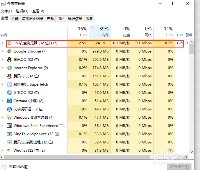Click the Windows 资源管理器 folder icon
The height and width of the screenshot is (170, 200).
(x=9, y=117)
